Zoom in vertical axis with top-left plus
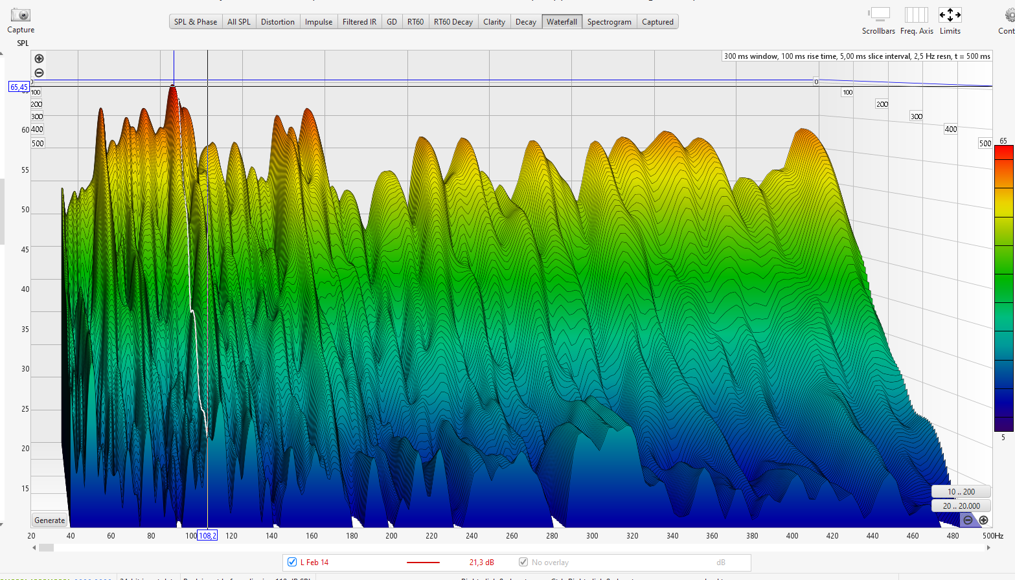This screenshot has width=1015, height=580. tap(39, 58)
